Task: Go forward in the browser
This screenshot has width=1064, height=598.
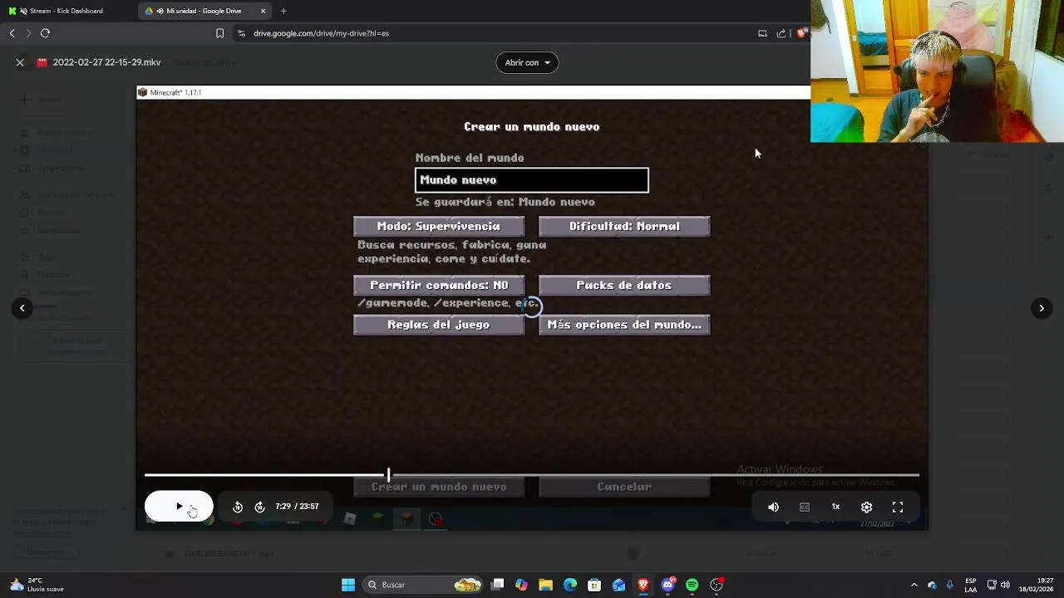Action: pos(28,33)
